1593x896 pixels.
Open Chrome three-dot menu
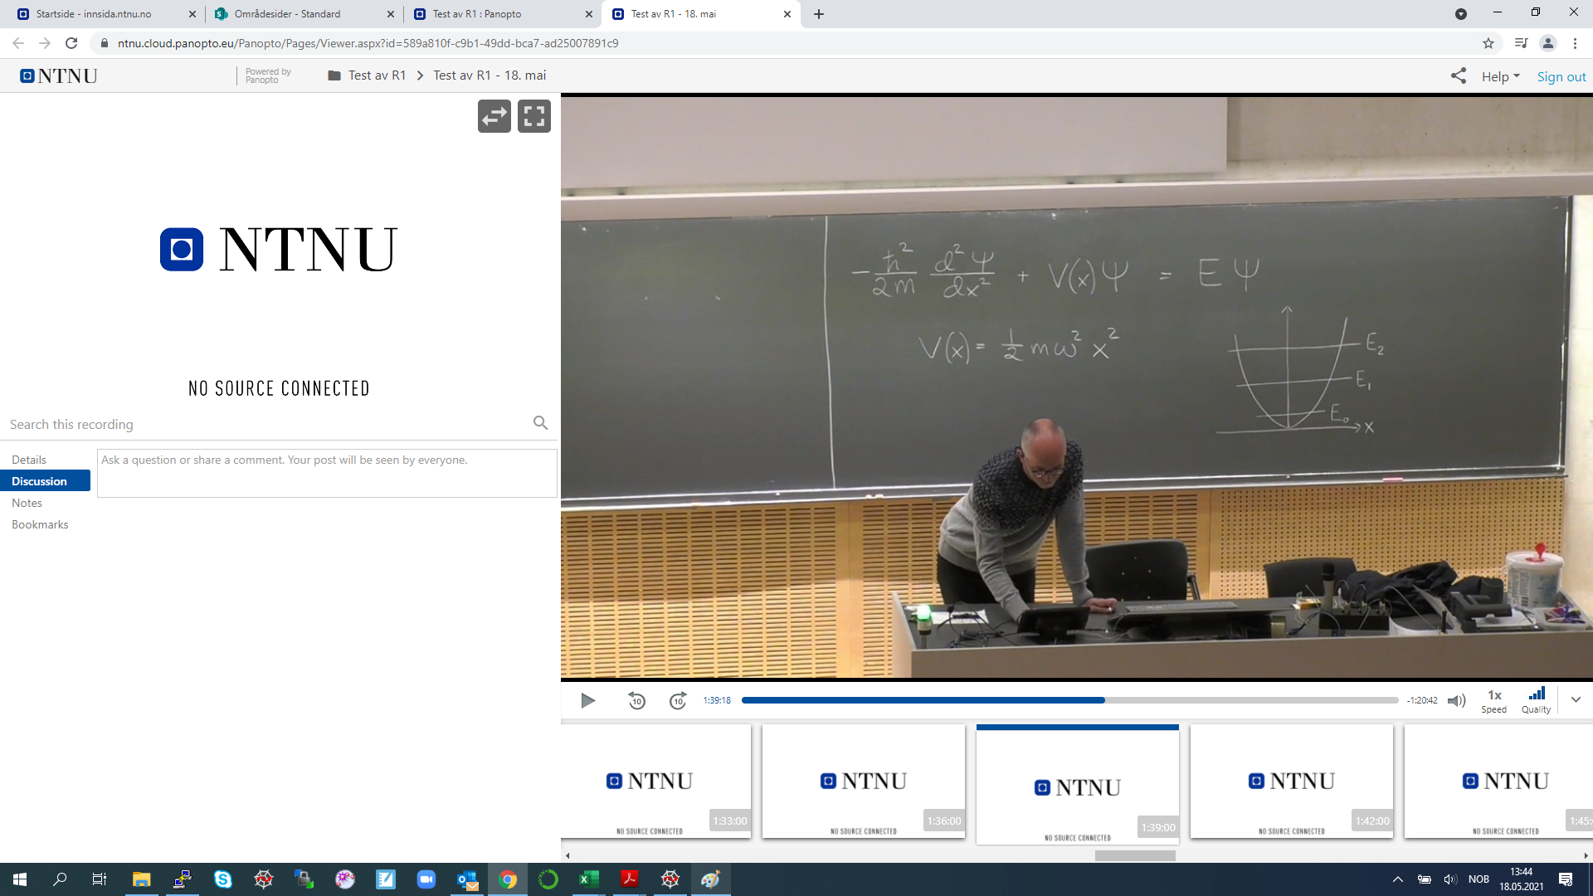tap(1575, 43)
